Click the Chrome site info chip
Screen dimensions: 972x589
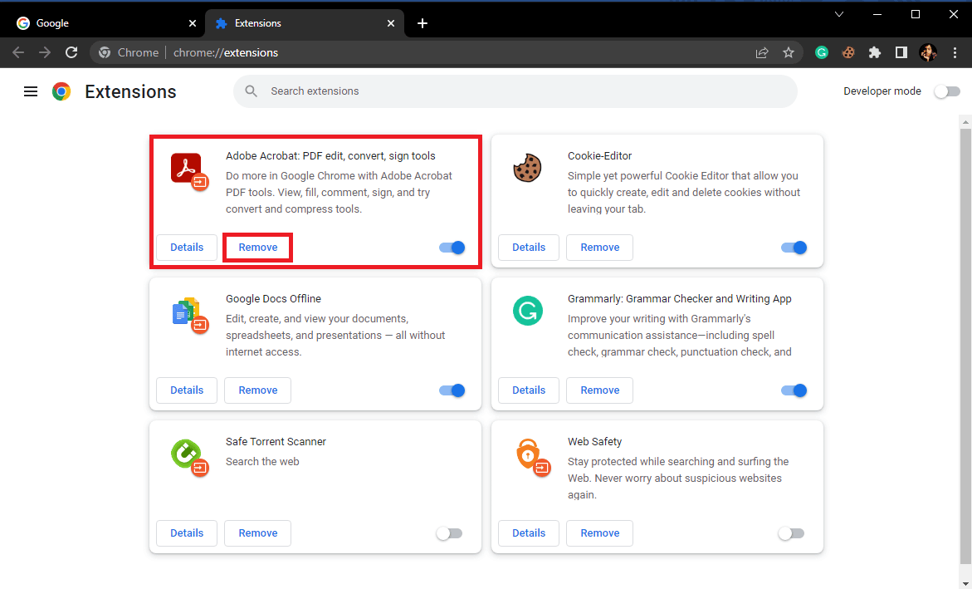click(x=129, y=53)
